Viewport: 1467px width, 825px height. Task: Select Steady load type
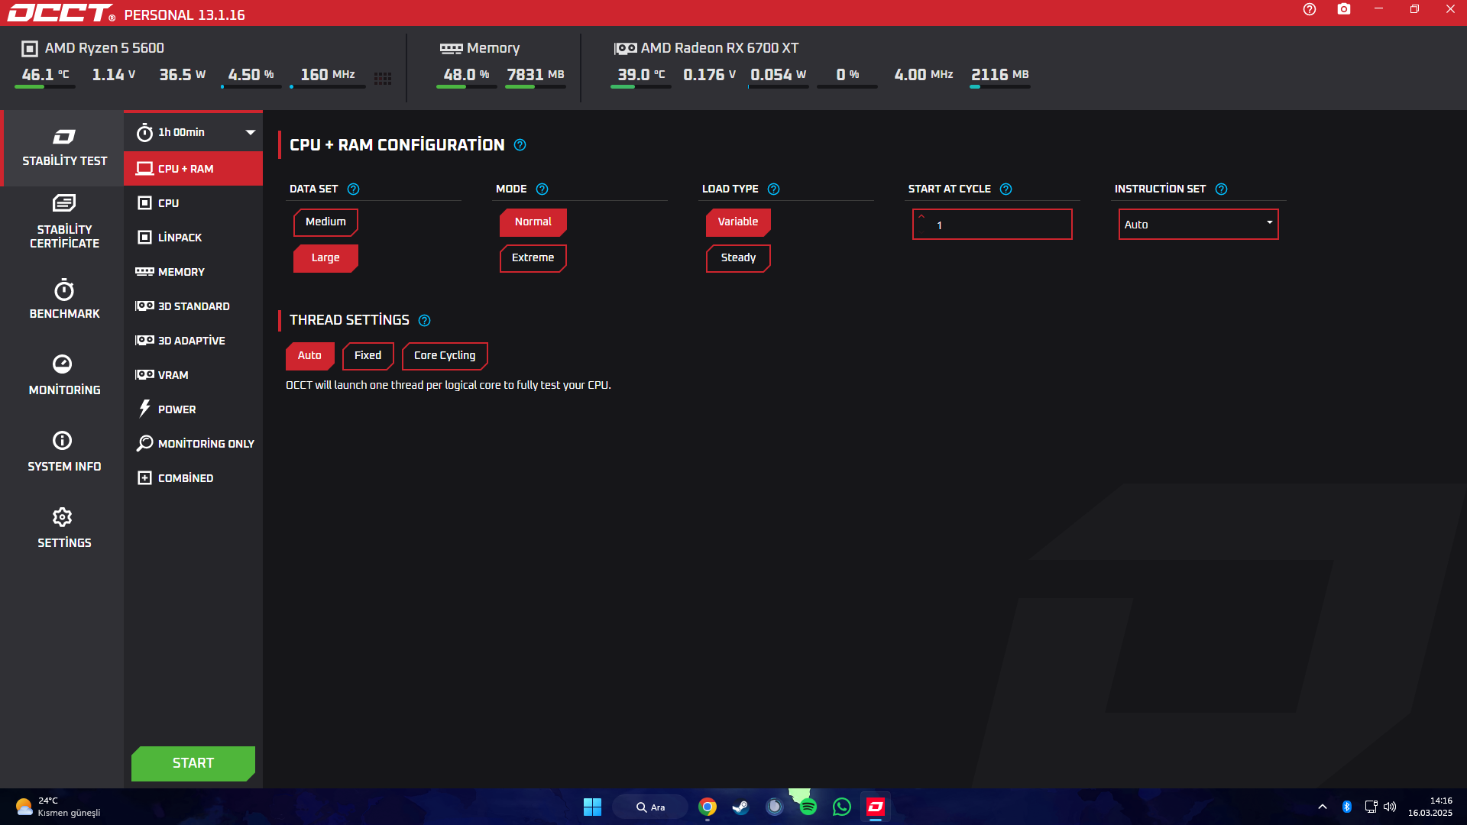[x=738, y=258]
